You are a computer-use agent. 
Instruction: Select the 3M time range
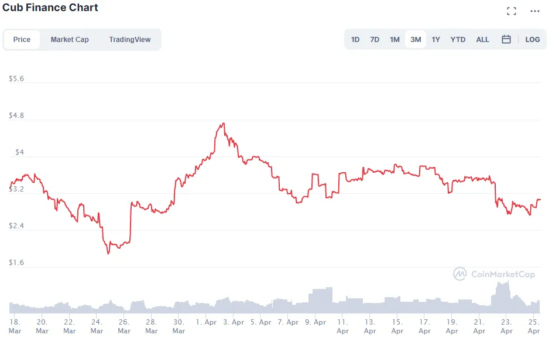pyautogui.click(x=416, y=40)
